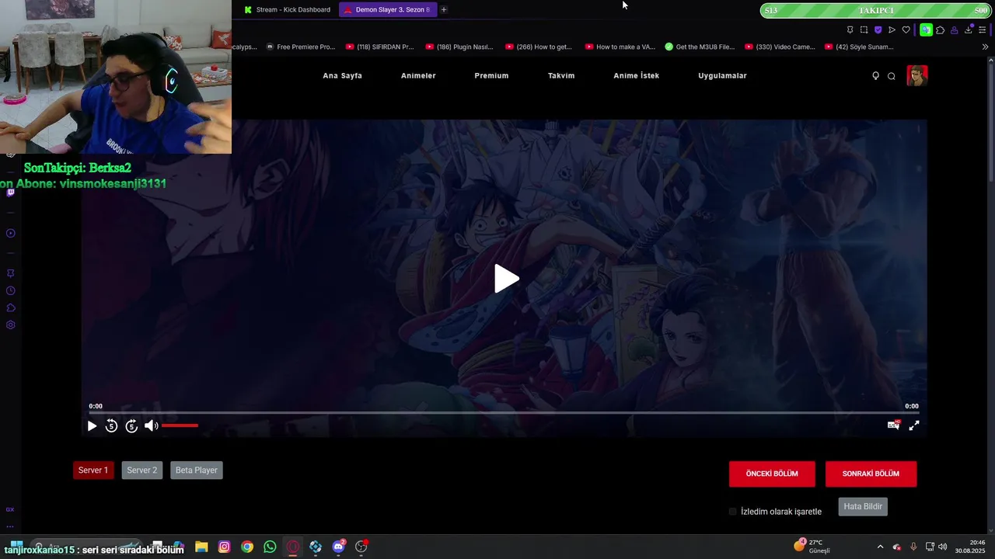The width and height of the screenshot is (995, 559).
Task: Open the Söyle Sunam... bookmark
Action: (860, 47)
